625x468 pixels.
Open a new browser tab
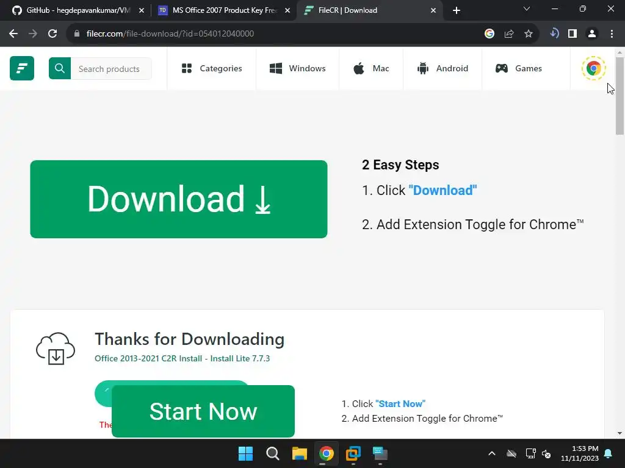coord(457,11)
